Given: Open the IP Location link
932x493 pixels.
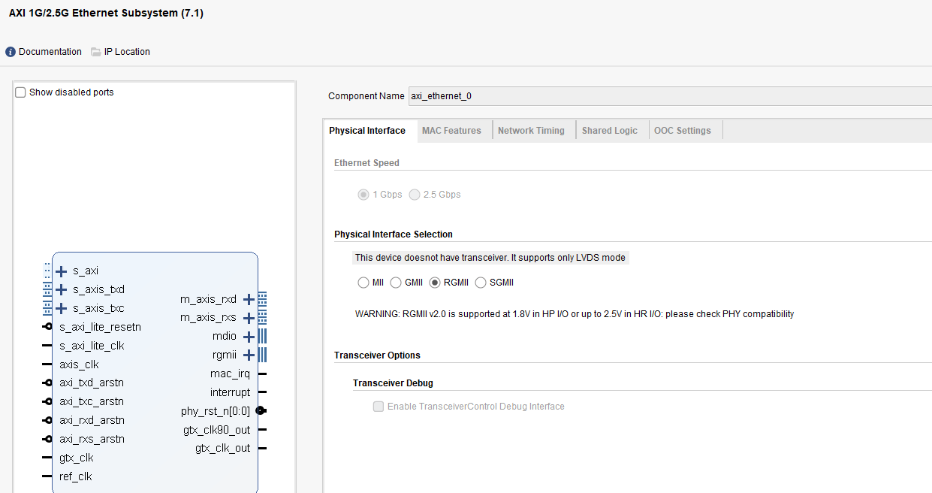Looking at the screenshot, I should pos(127,52).
